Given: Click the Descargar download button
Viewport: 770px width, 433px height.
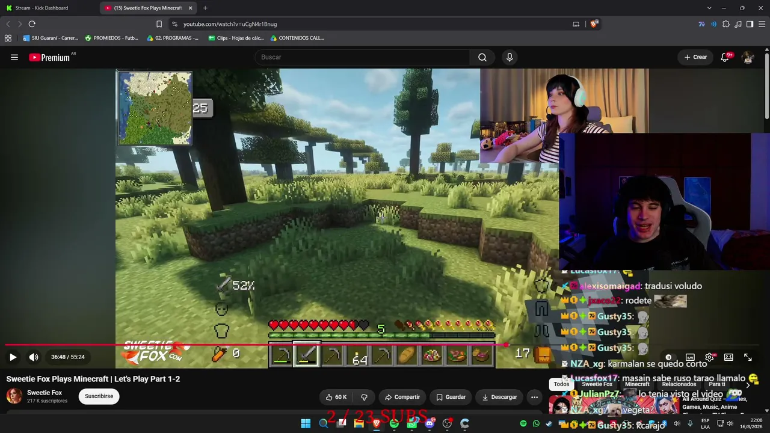Looking at the screenshot, I should [x=499, y=397].
